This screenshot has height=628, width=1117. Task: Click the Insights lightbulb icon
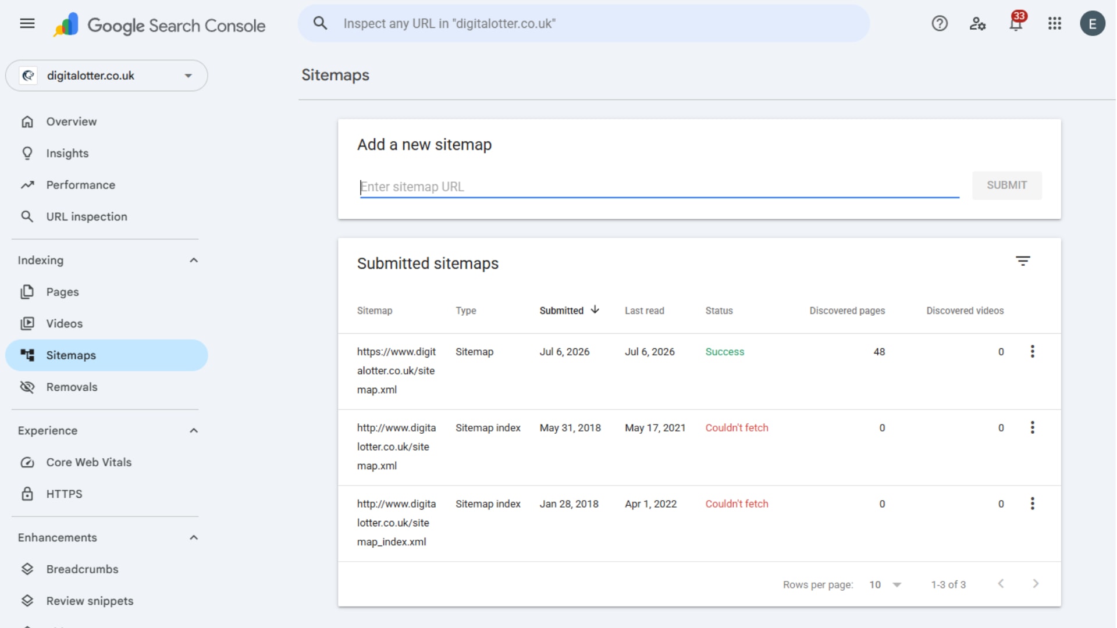click(x=27, y=154)
